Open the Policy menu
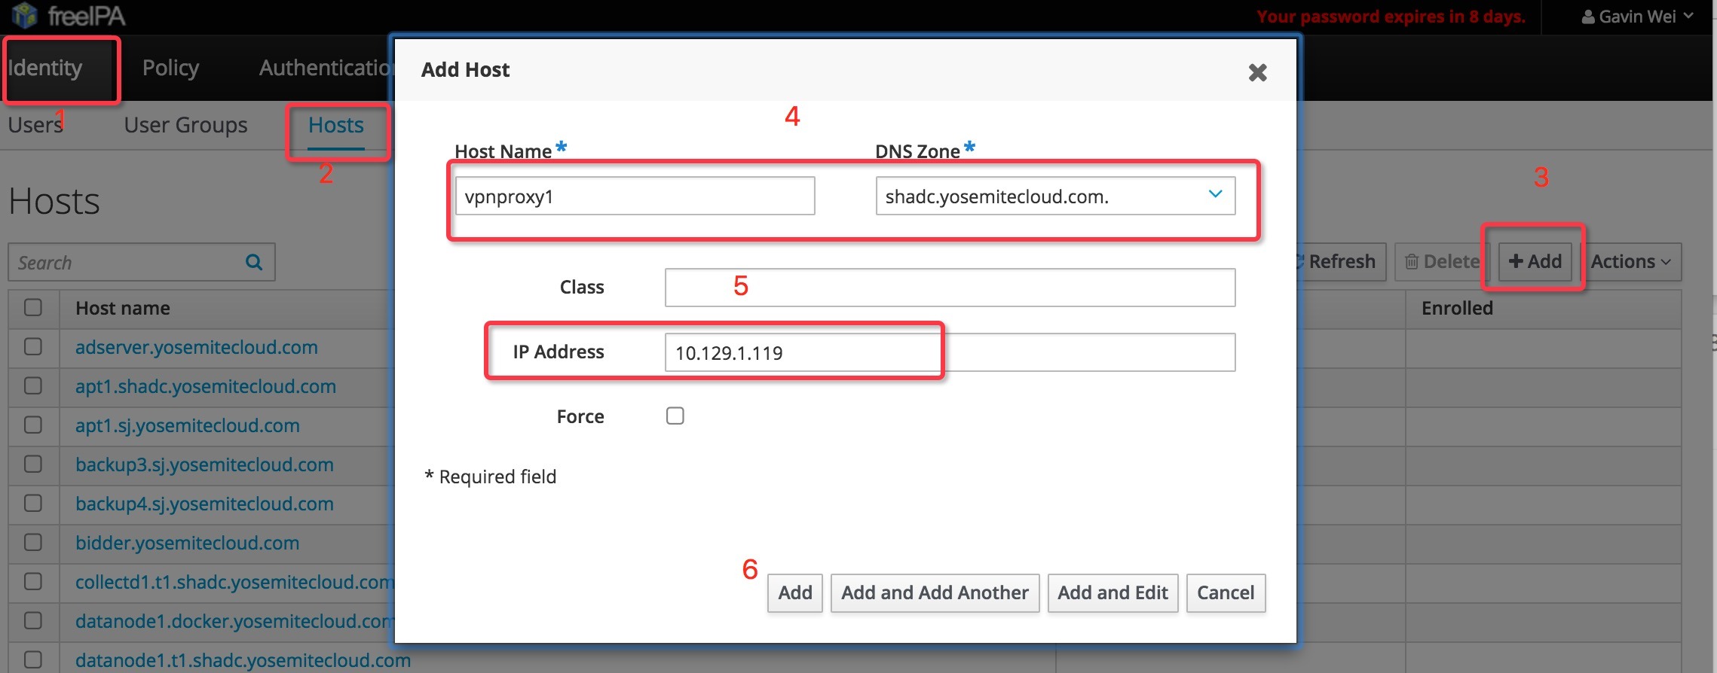The width and height of the screenshot is (1717, 673). 170,69
